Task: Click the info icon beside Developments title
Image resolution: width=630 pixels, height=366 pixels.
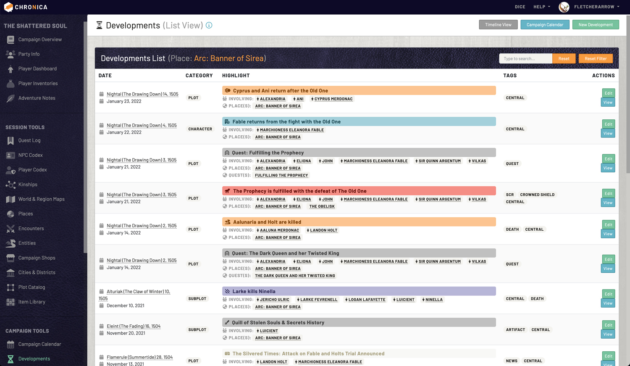Action: [x=209, y=25]
